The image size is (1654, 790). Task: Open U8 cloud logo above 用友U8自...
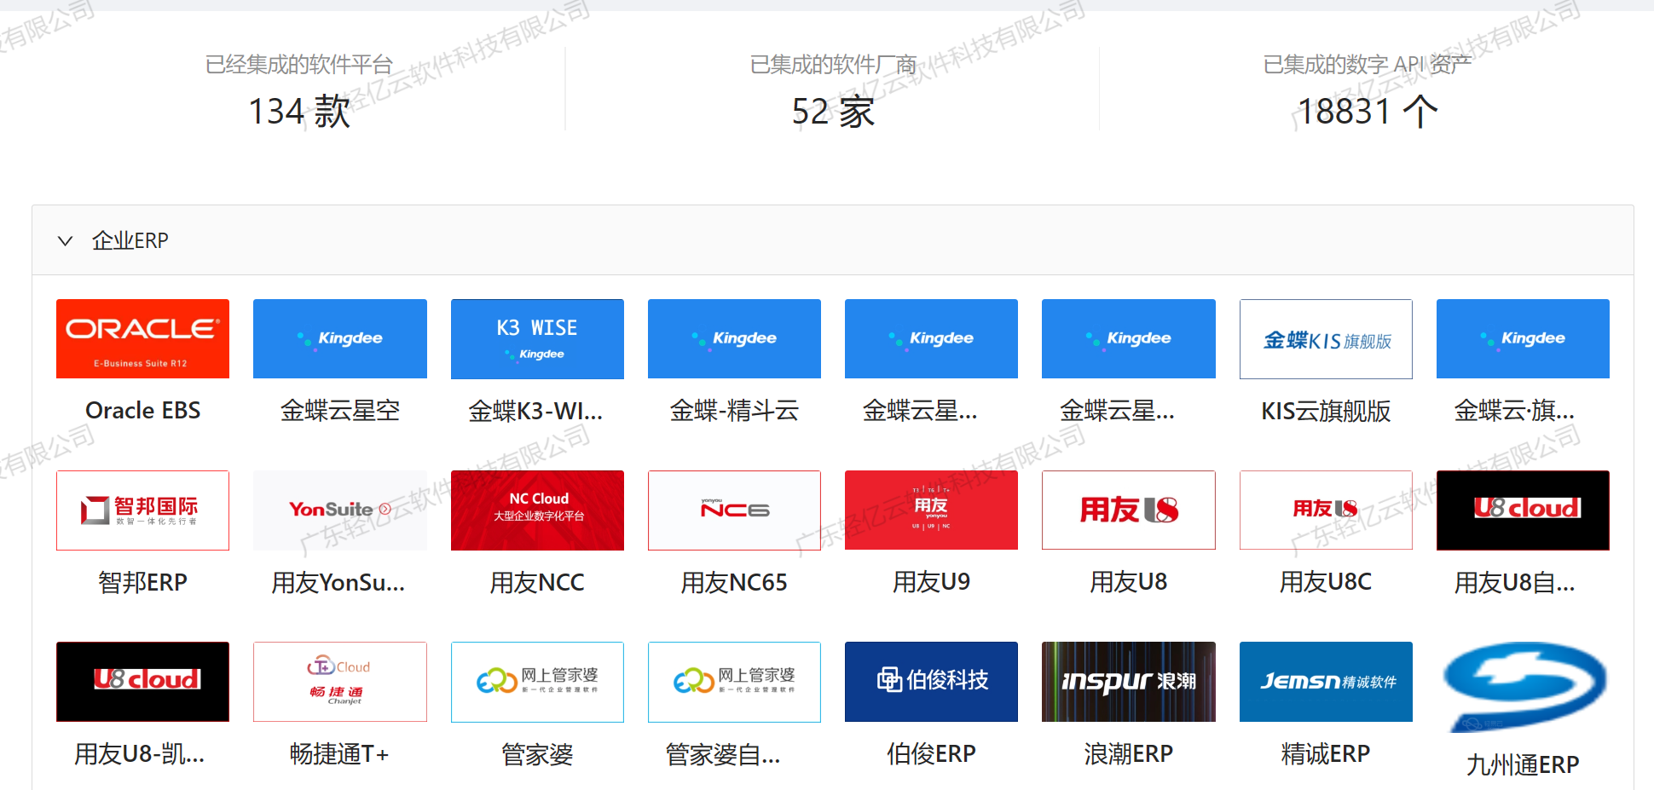(x=1523, y=510)
